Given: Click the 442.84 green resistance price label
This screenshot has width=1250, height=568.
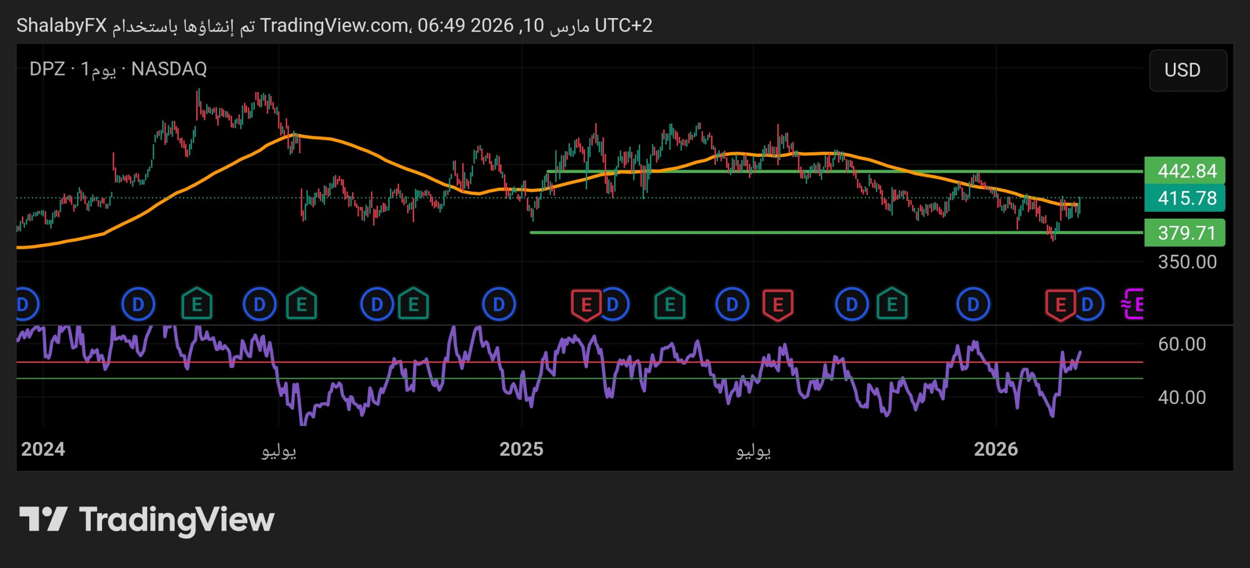Looking at the screenshot, I should point(1185,171).
